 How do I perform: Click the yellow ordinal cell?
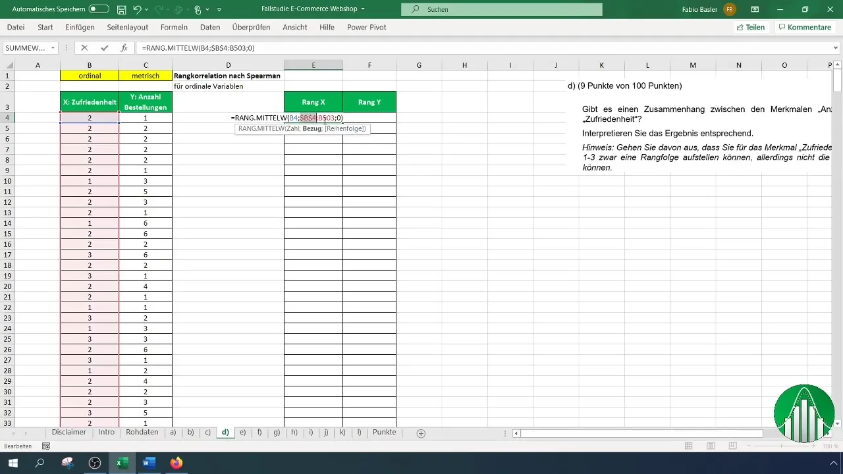click(x=90, y=76)
